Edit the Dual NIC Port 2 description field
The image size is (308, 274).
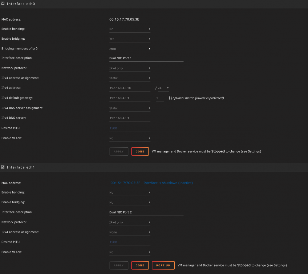[146, 212]
